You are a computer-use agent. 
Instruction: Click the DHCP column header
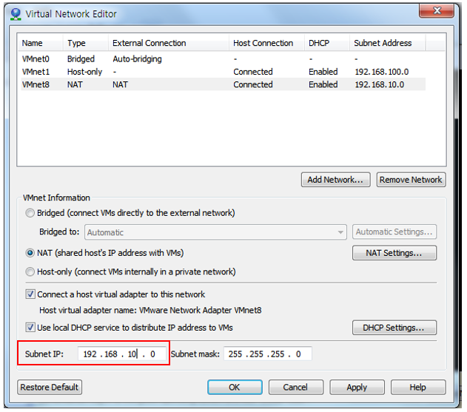pos(327,43)
